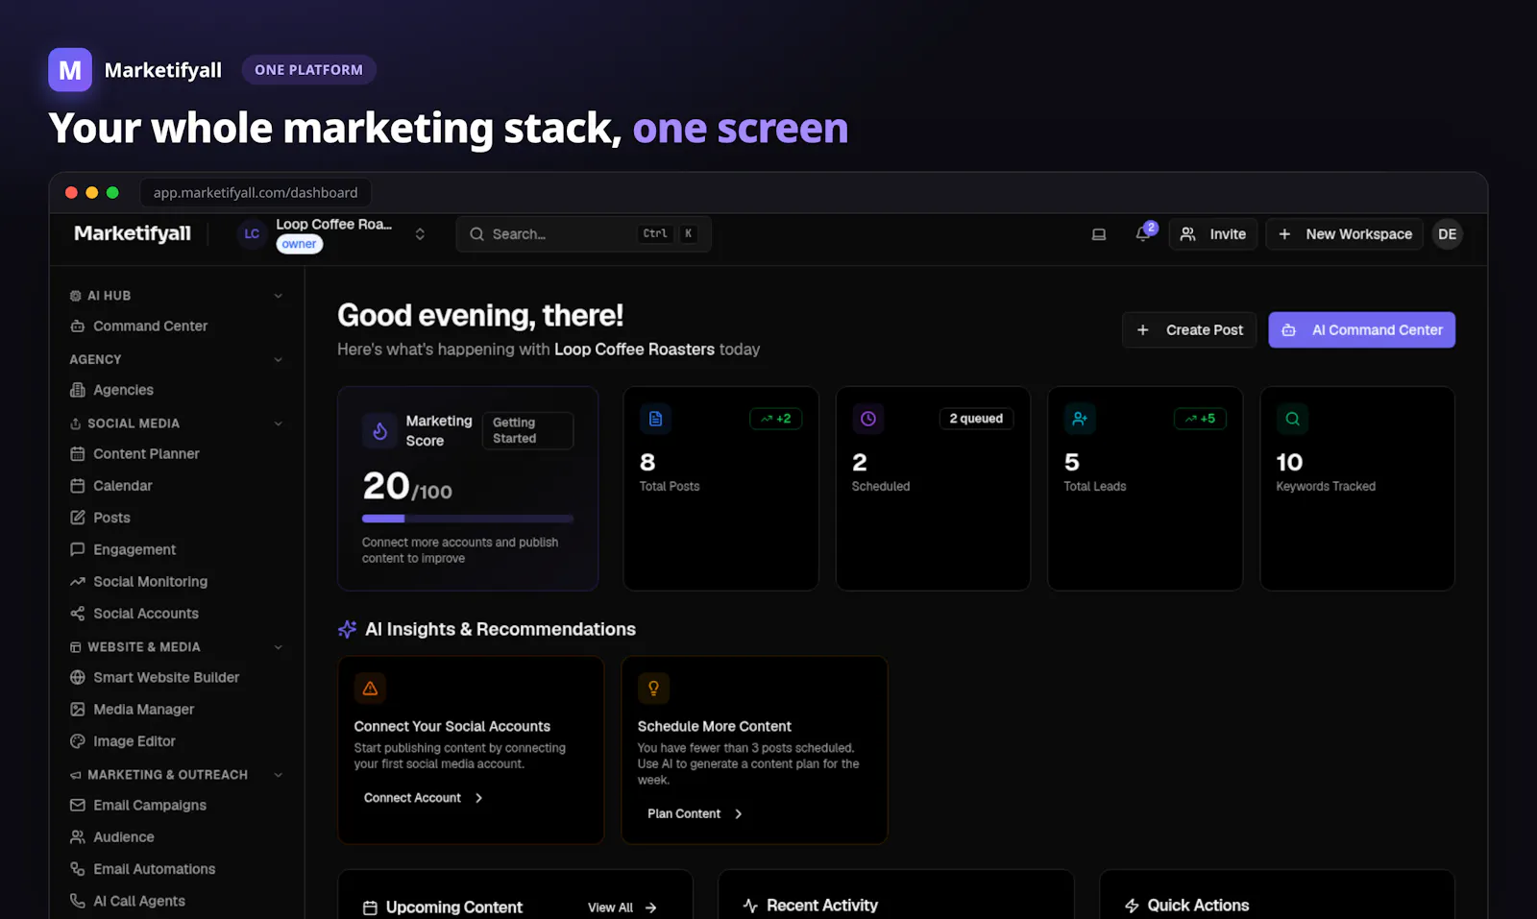Click the 2 queued badge
The width and height of the screenshot is (1537, 919).
tap(976, 419)
